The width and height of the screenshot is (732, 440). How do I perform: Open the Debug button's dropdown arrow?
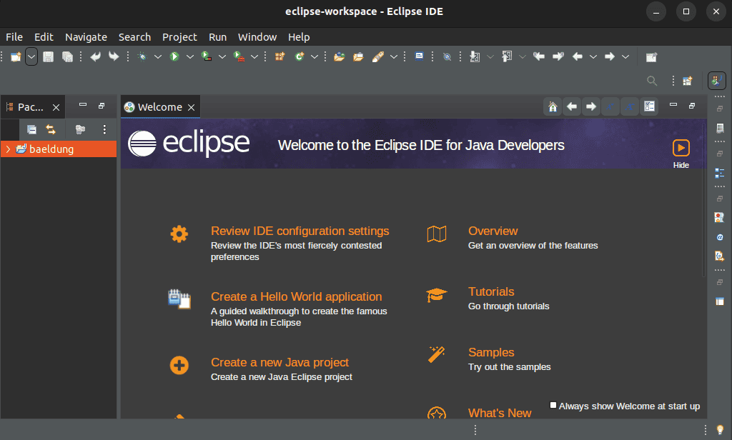pos(158,56)
